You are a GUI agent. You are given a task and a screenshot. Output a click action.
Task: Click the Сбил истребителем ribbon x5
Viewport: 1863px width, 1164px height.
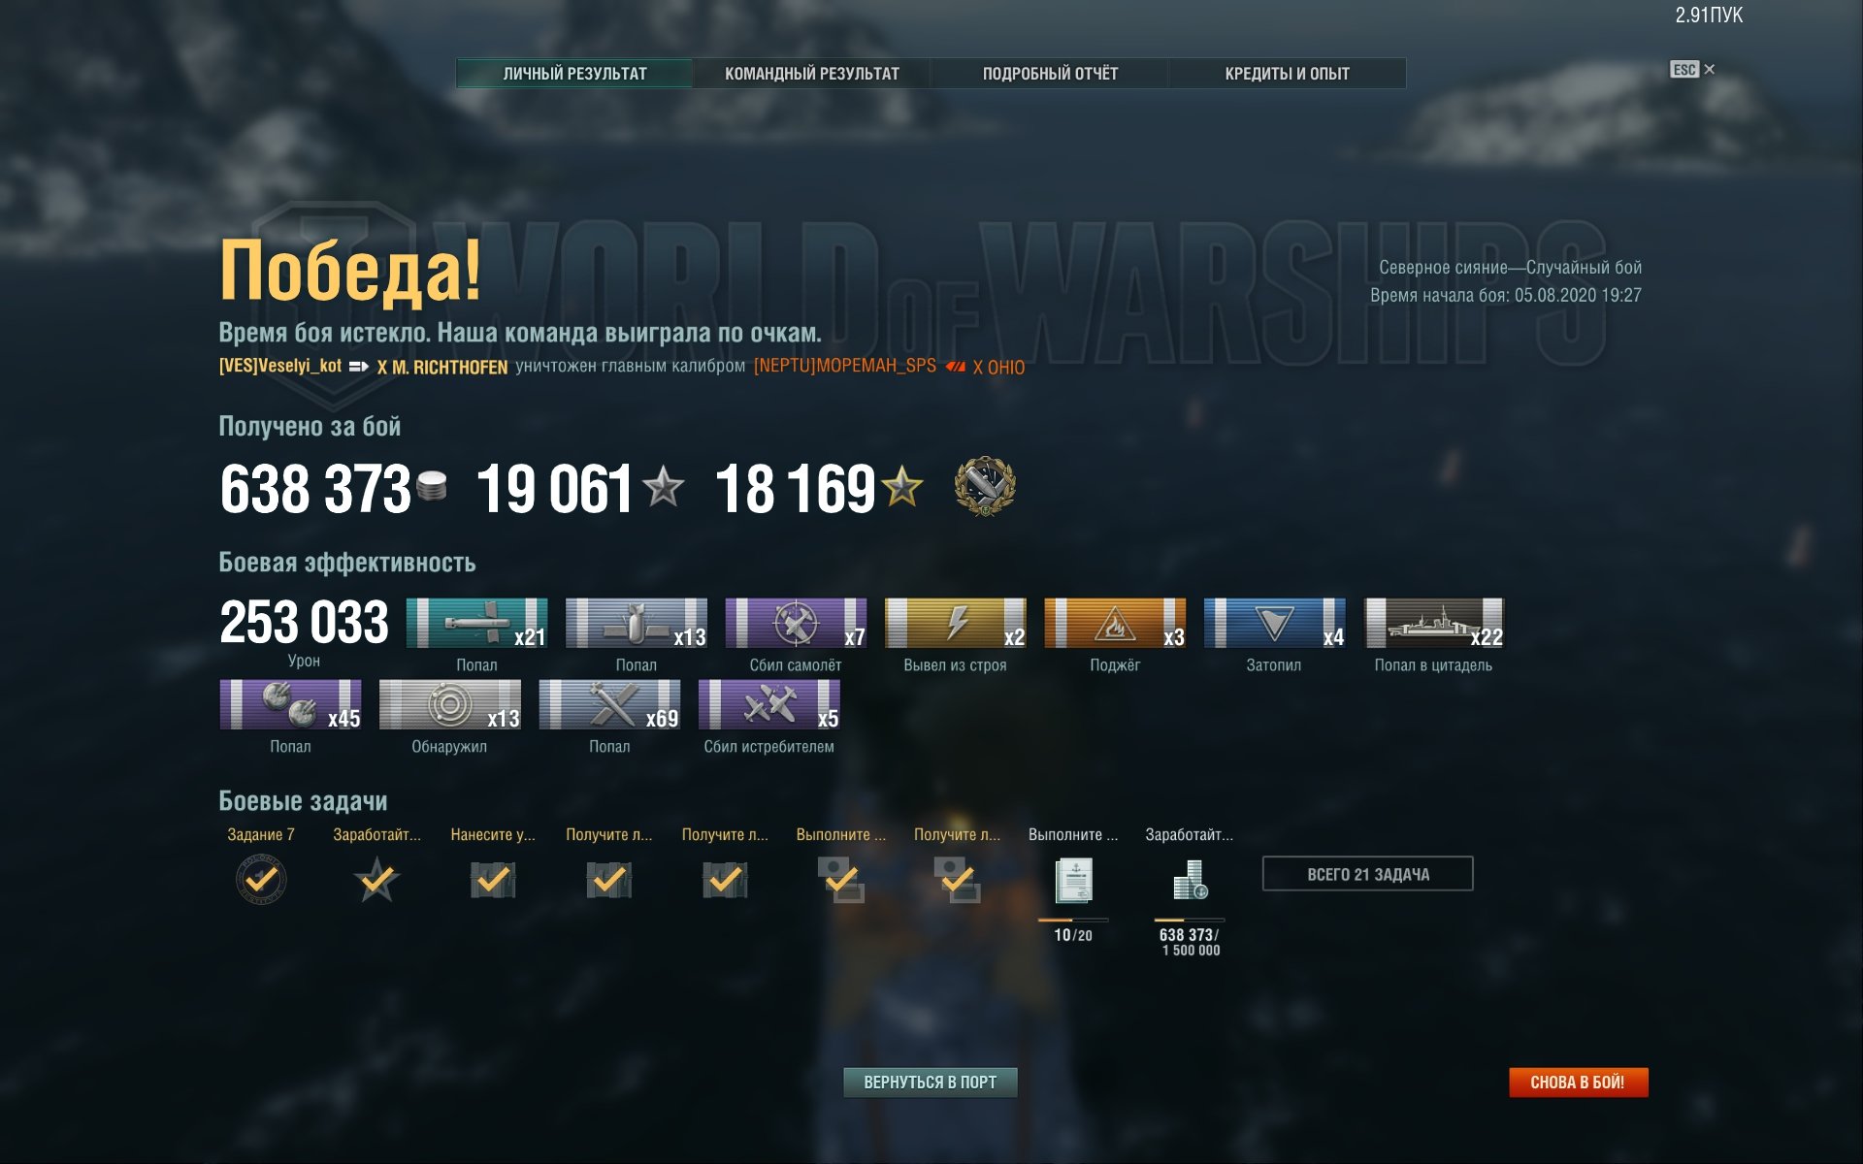(768, 704)
